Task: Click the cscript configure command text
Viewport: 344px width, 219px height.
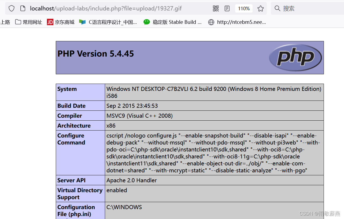Action: coord(213,153)
